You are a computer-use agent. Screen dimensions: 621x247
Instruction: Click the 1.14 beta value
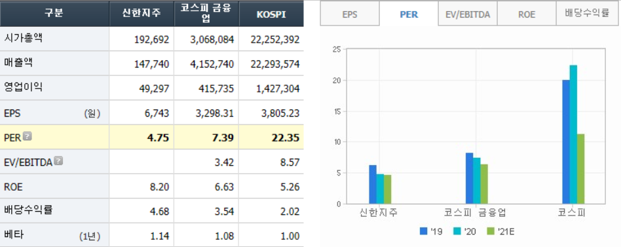point(160,236)
